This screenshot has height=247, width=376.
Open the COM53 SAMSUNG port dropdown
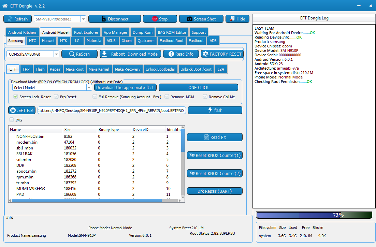(56, 54)
